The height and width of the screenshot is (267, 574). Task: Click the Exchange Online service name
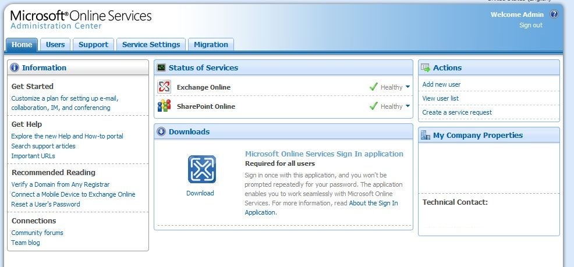[x=204, y=87]
